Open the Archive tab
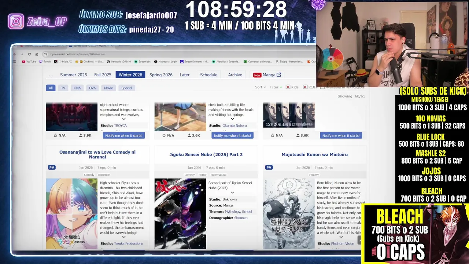This screenshot has width=469, height=264. 235,75
